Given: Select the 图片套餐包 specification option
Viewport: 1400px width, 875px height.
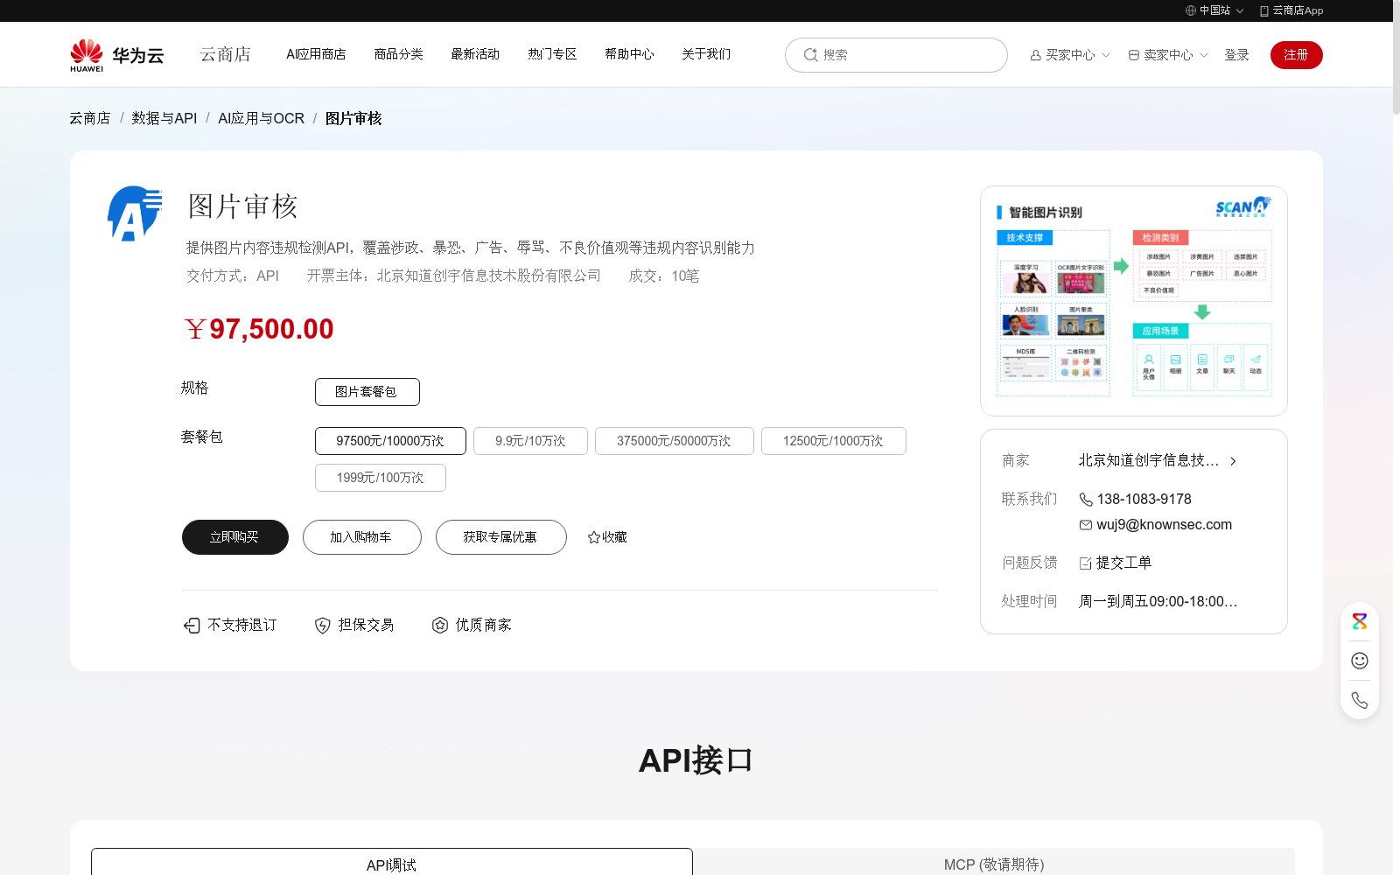Looking at the screenshot, I should [x=367, y=392].
